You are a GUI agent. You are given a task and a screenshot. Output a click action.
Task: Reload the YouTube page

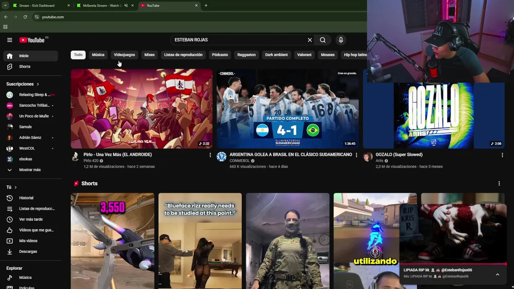[25, 17]
